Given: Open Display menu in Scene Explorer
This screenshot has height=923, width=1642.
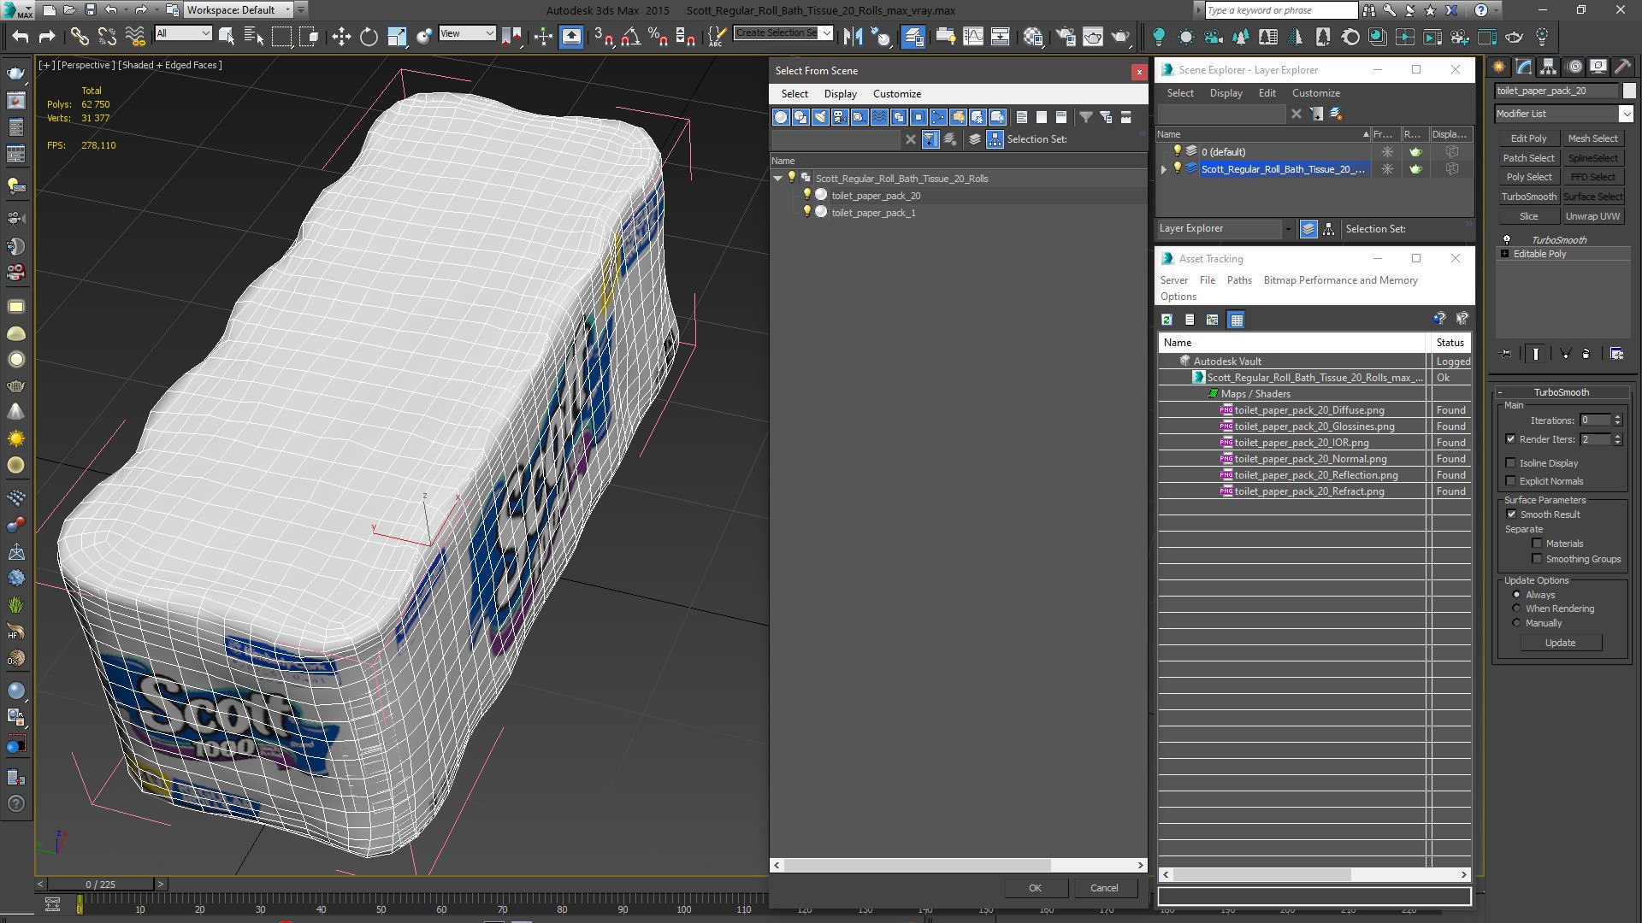Looking at the screenshot, I should (x=1226, y=93).
